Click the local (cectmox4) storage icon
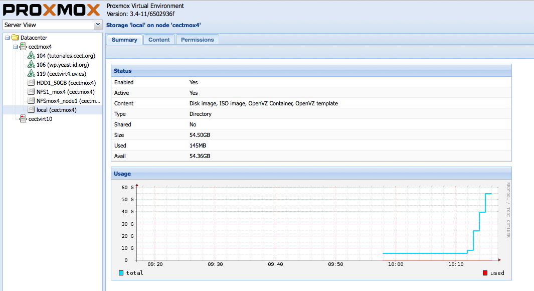Viewport: 534px width, 291px height. [31, 110]
